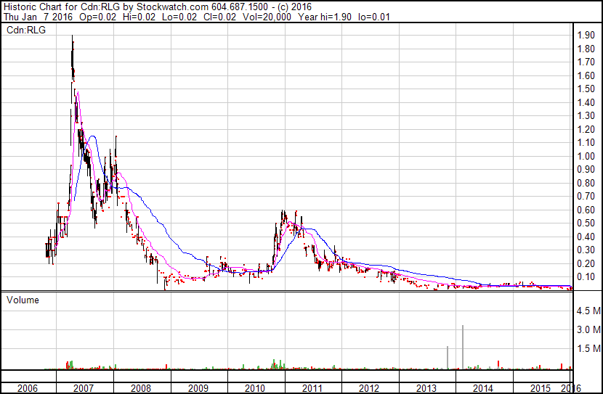The width and height of the screenshot is (603, 394).
Task: Click the 2012 year label on time axis
Action: [369, 388]
